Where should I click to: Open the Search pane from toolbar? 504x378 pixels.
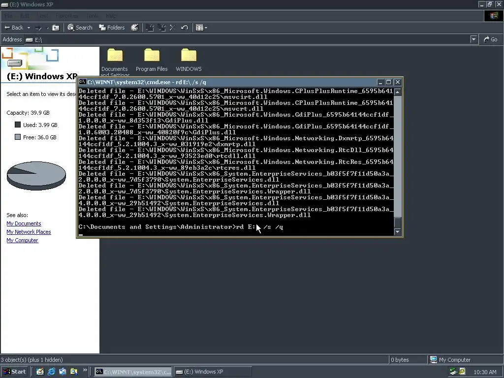80,28
